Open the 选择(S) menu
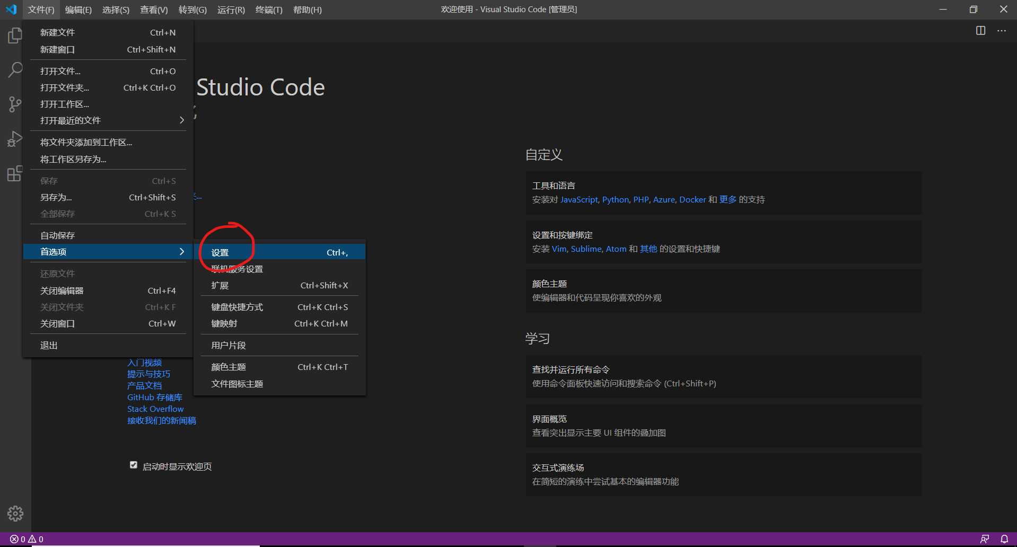The height and width of the screenshot is (547, 1017). [116, 10]
